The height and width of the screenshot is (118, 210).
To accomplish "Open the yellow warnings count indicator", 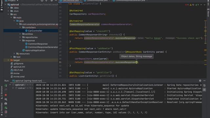I will (192, 5).
